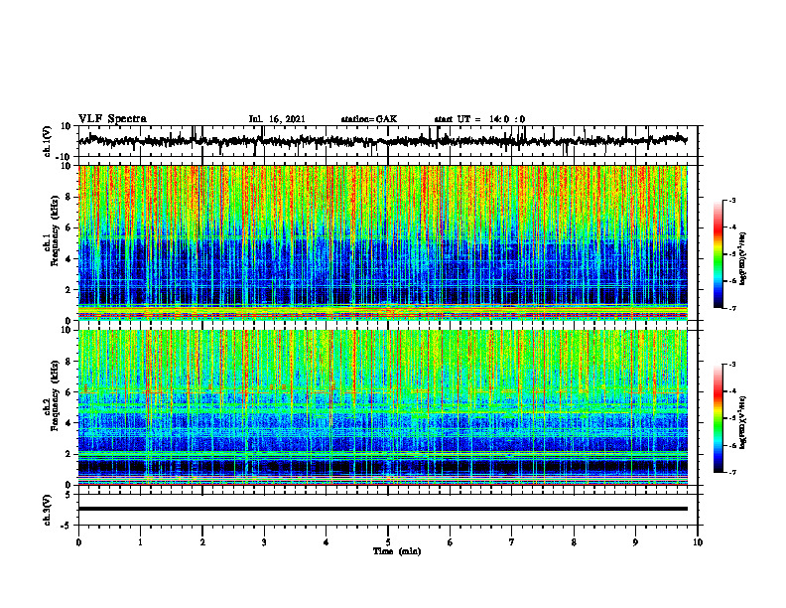Click inside the ch.2 spectrogram panel
The image size is (786, 608).
tap(383, 407)
